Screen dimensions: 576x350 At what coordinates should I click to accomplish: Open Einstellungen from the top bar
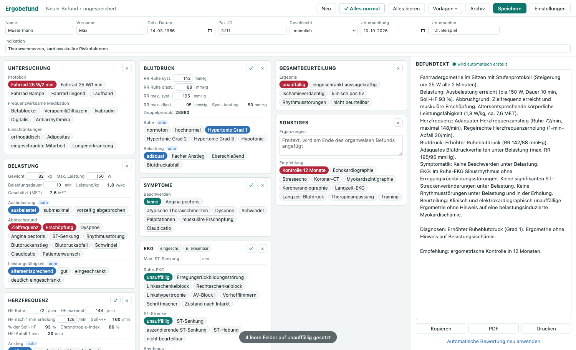coord(550,8)
